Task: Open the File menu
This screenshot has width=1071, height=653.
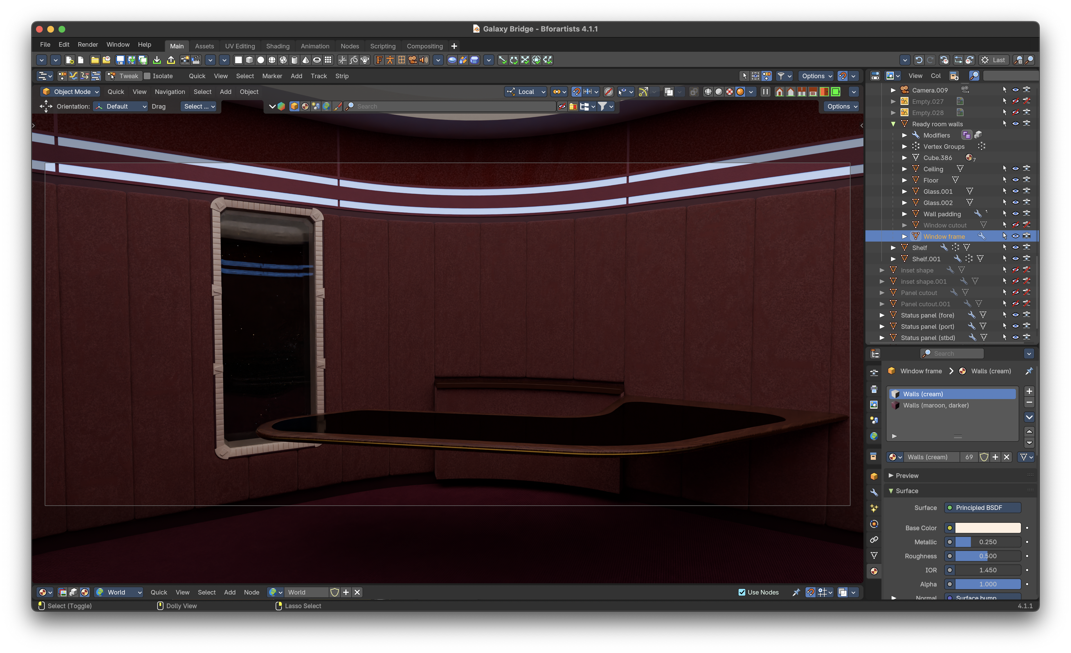Action: pos(45,45)
